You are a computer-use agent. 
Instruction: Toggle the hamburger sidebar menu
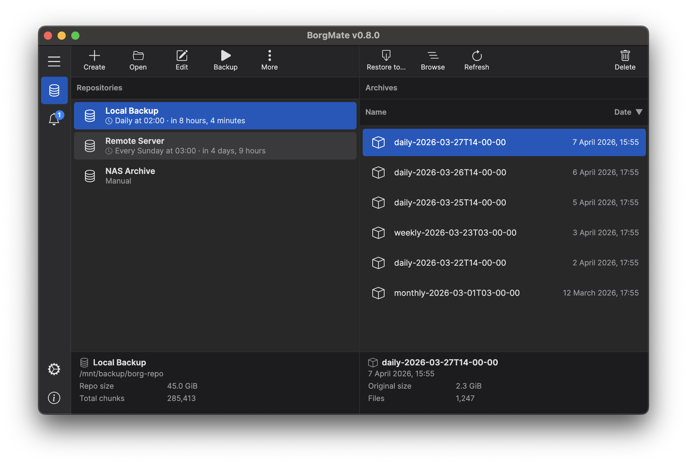click(x=54, y=61)
